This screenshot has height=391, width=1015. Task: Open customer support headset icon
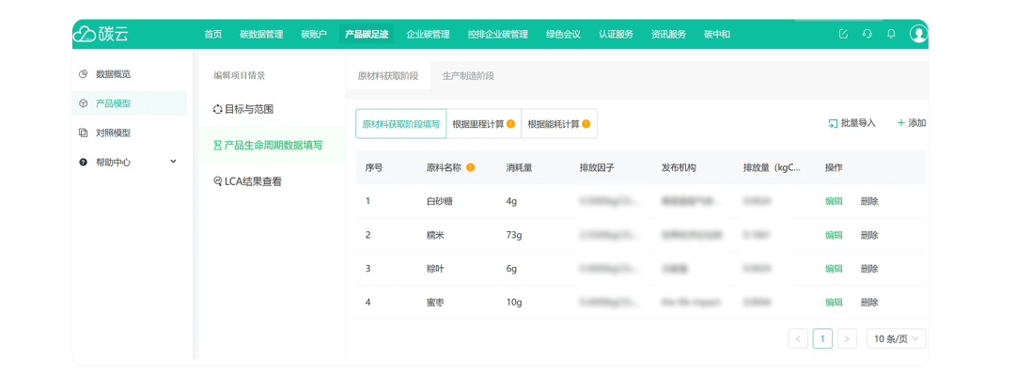867,34
